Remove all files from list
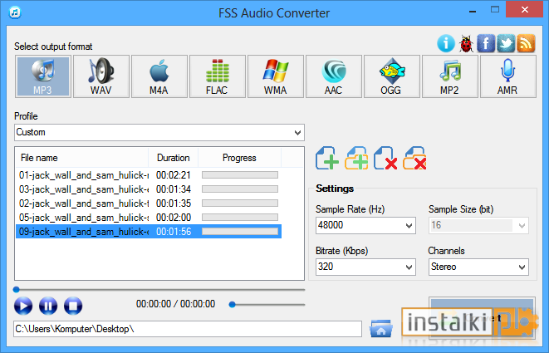Screen dimensions: 549x353 [x=414, y=159]
